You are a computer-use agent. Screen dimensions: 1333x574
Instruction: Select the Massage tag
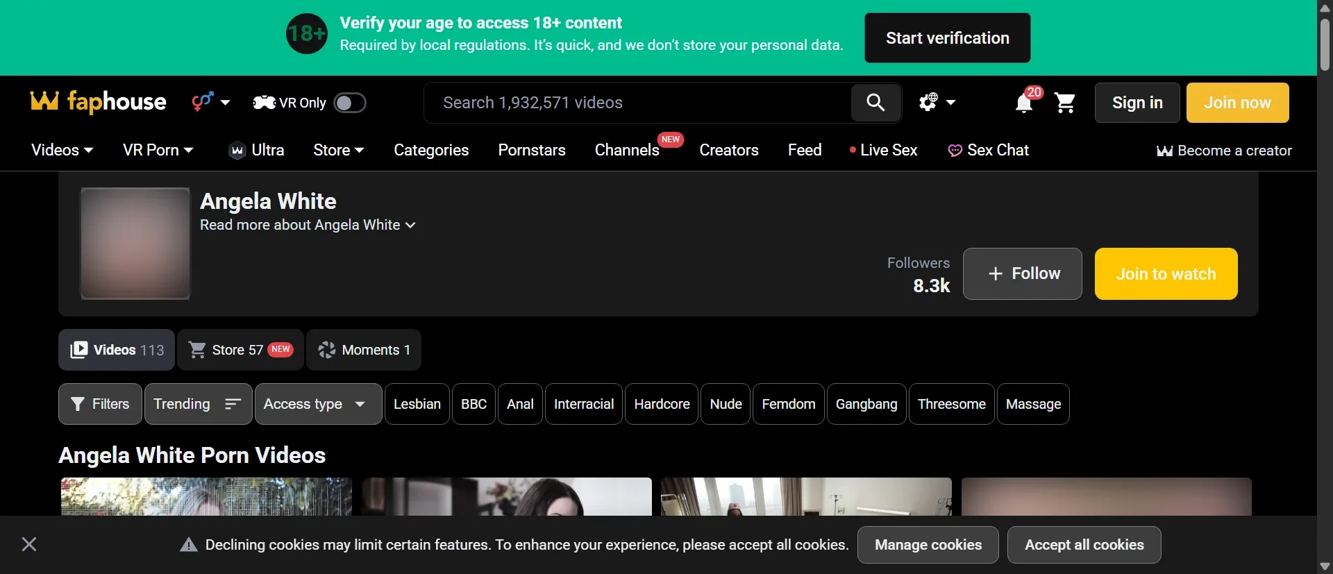[1033, 404]
